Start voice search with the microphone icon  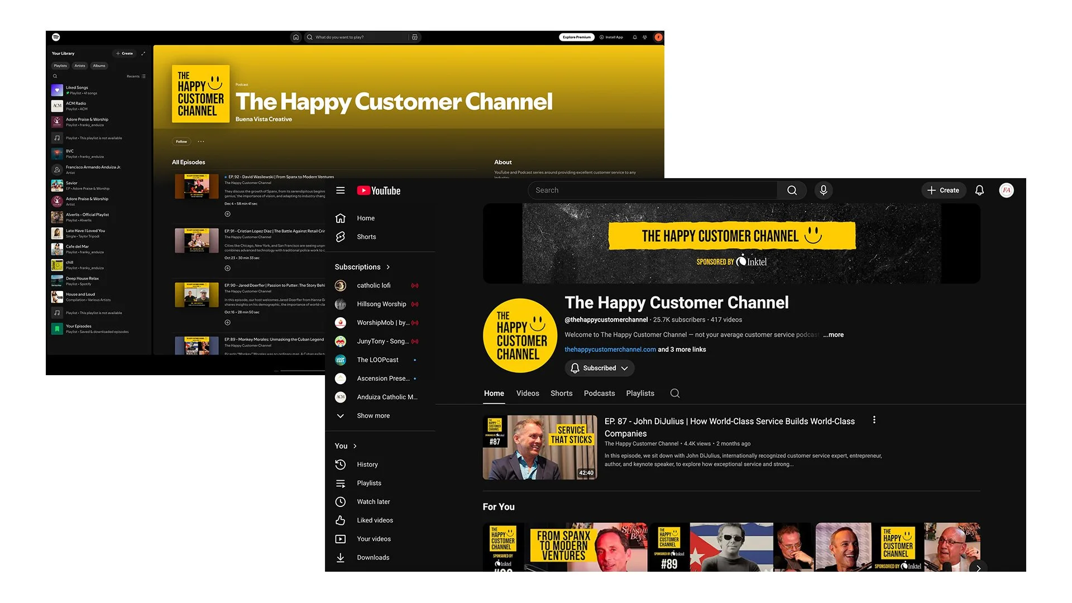(x=823, y=190)
